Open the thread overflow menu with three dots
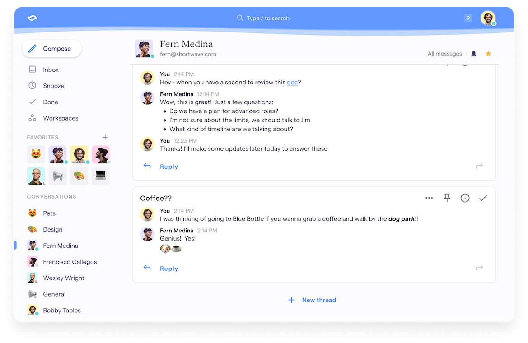This screenshot has width=528, height=343. 428,198
